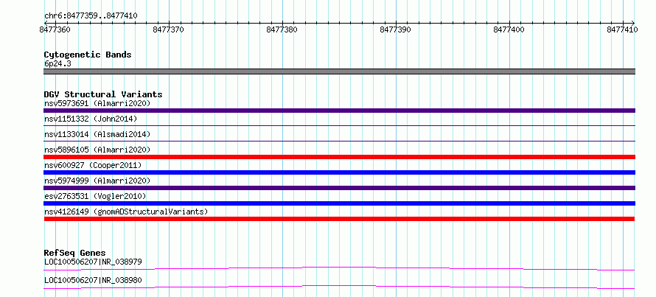656x297 pixels.
Task: Click the thin line for nsv1133014
Action: click(339, 141)
